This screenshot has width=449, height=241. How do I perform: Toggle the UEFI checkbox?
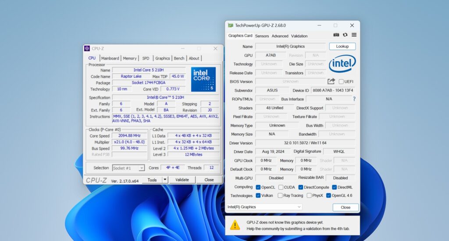coord(341,82)
